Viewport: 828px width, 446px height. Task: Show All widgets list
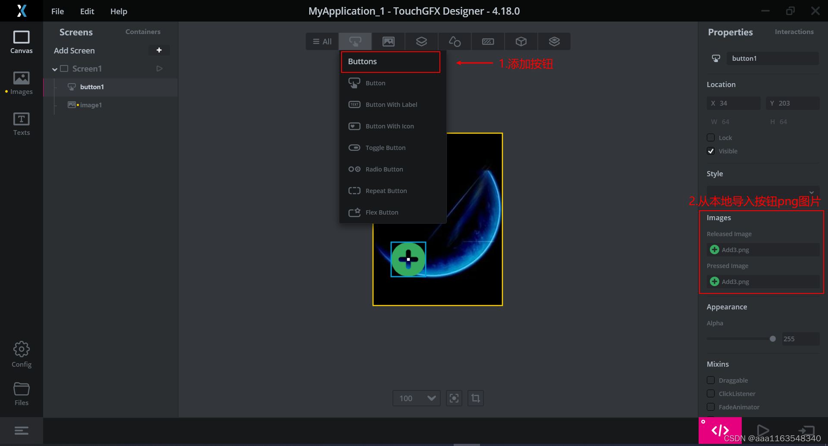coord(322,41)
